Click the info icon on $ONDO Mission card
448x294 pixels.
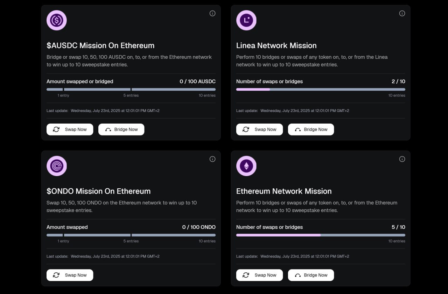(212, 159)
